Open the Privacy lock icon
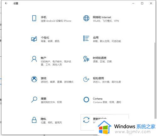 (34, 120)
